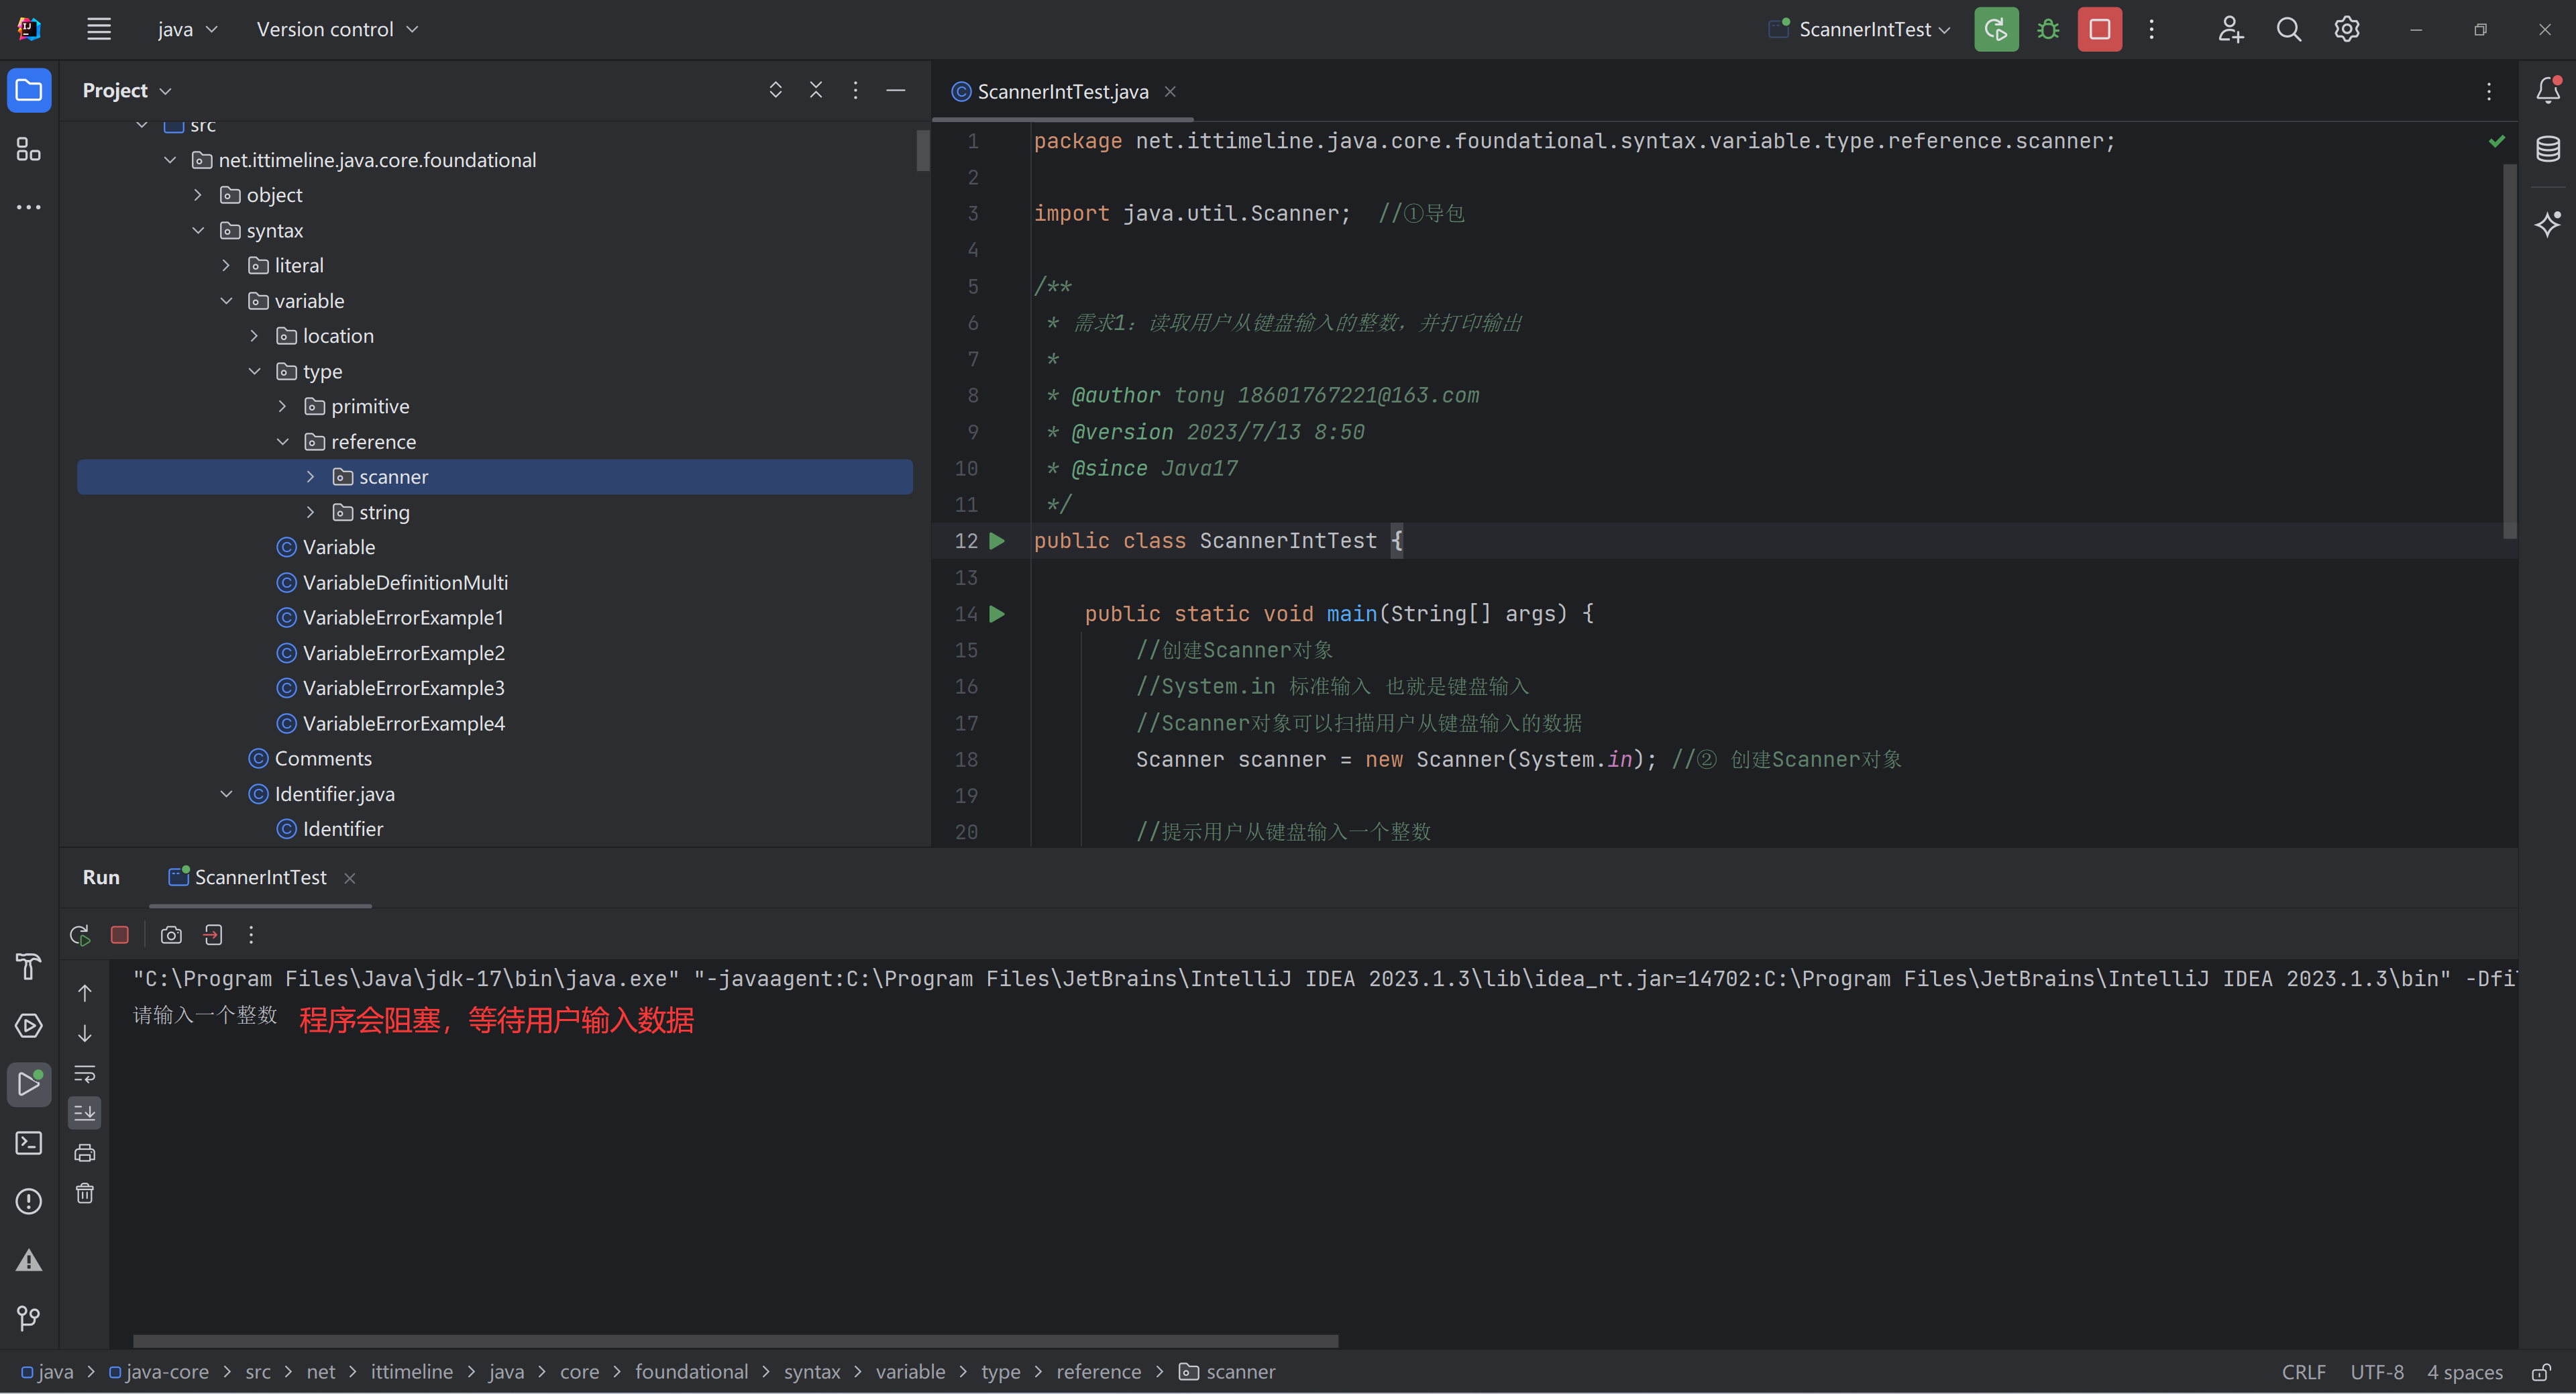The width and height of the screenshot is (2576, 1394).
Task: Open Search Everywhere magnifier
Action: (2288, 29)
